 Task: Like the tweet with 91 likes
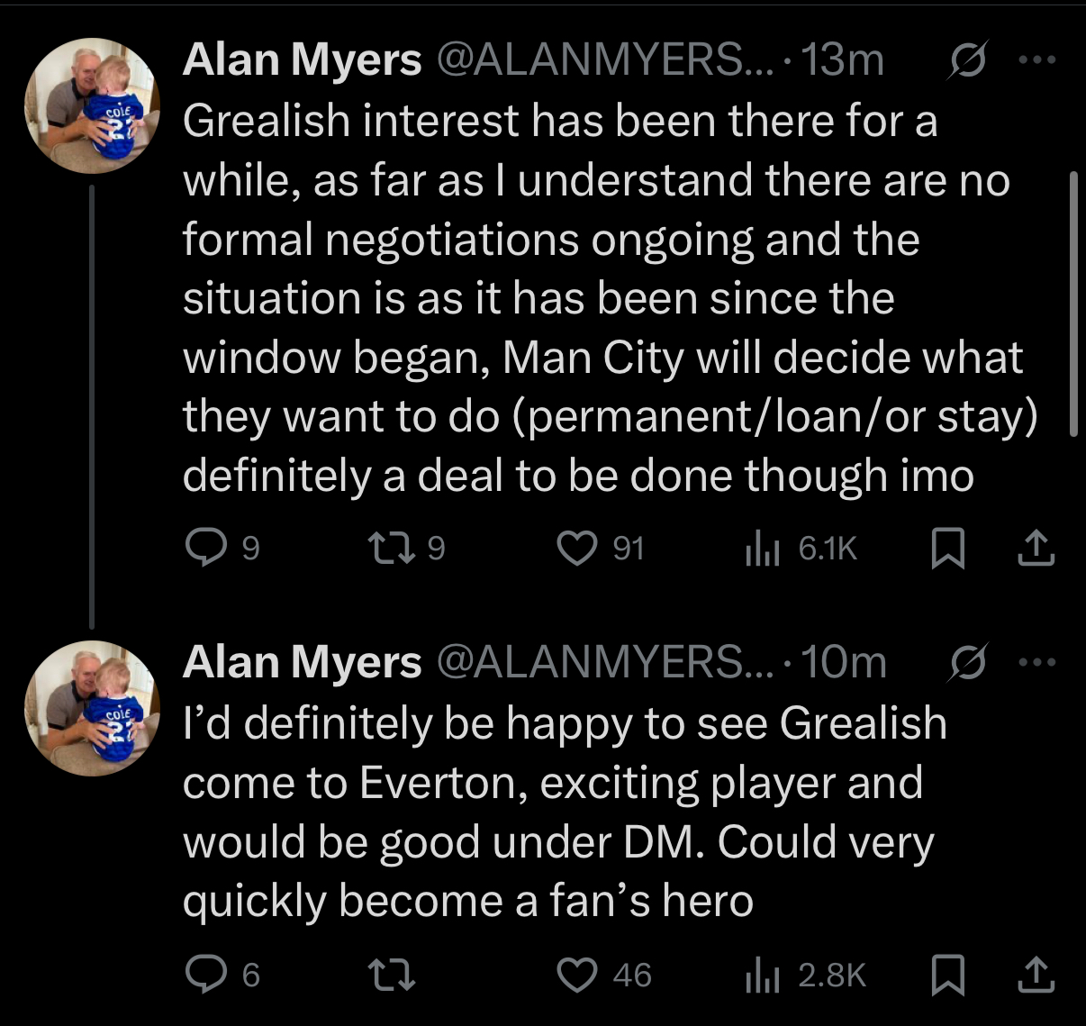click(x=577, y=548)
